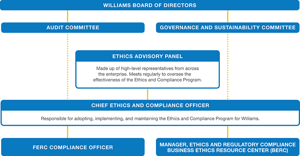This screenshot has width=300, height=156.
Task: Click the dotted line below Audit Committee
Action: [x=68, y=65]
